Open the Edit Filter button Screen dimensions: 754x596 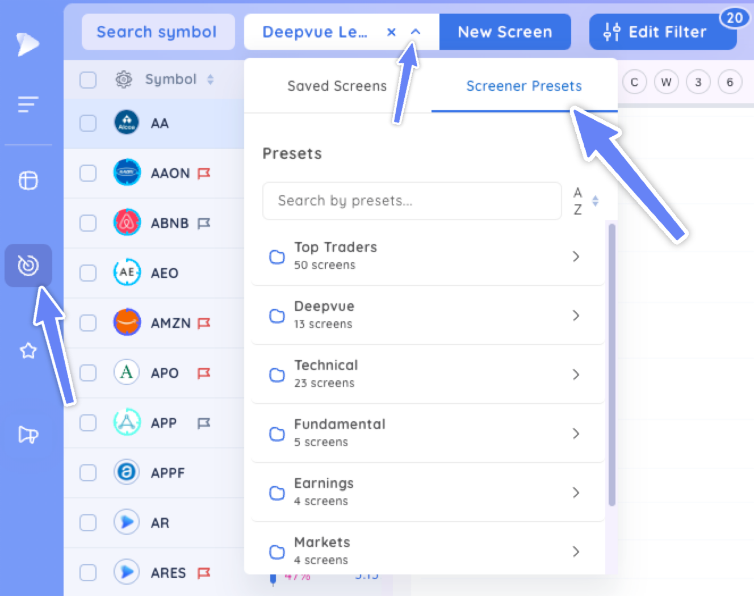[663, 32]
